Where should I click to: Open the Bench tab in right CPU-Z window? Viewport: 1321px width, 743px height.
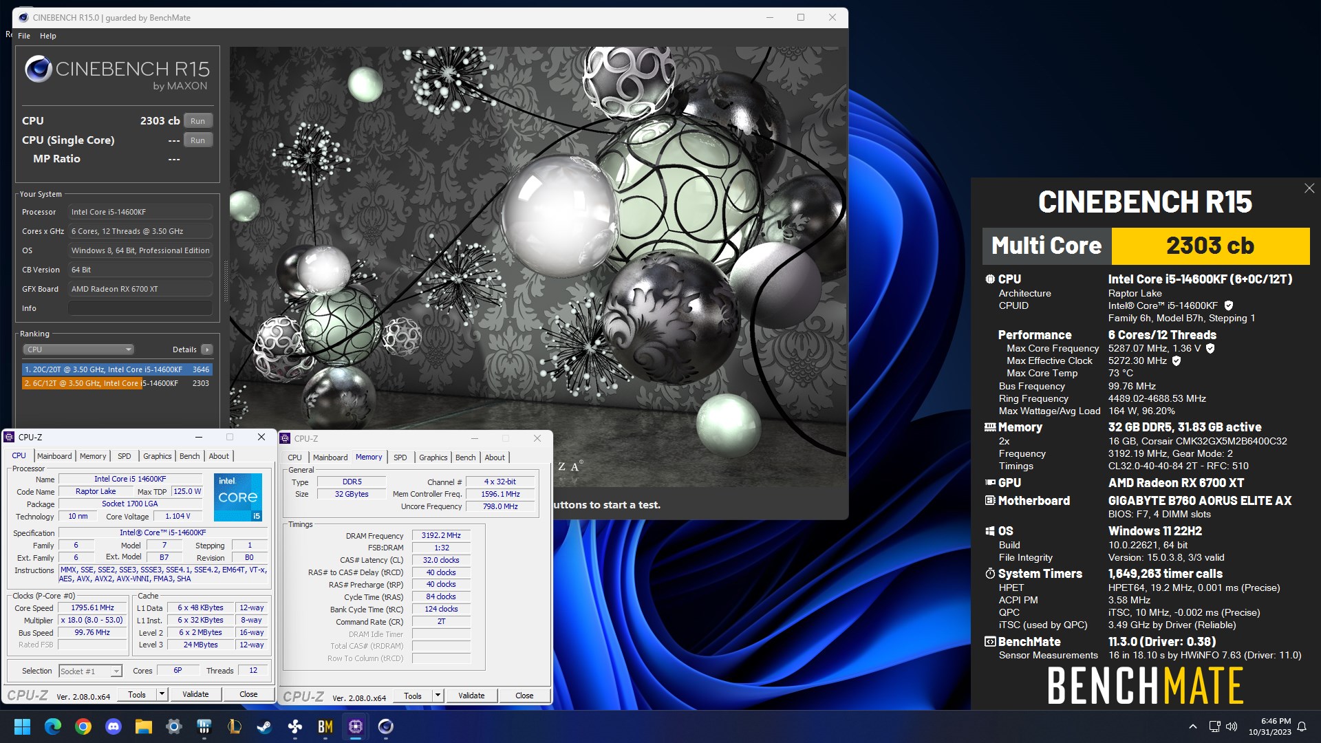pyautogui.click(x=466, y=457)
